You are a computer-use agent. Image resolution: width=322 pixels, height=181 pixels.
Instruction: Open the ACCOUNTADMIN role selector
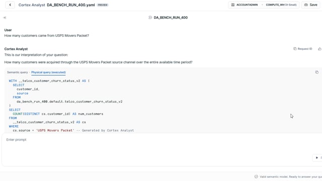coord(245,5)
